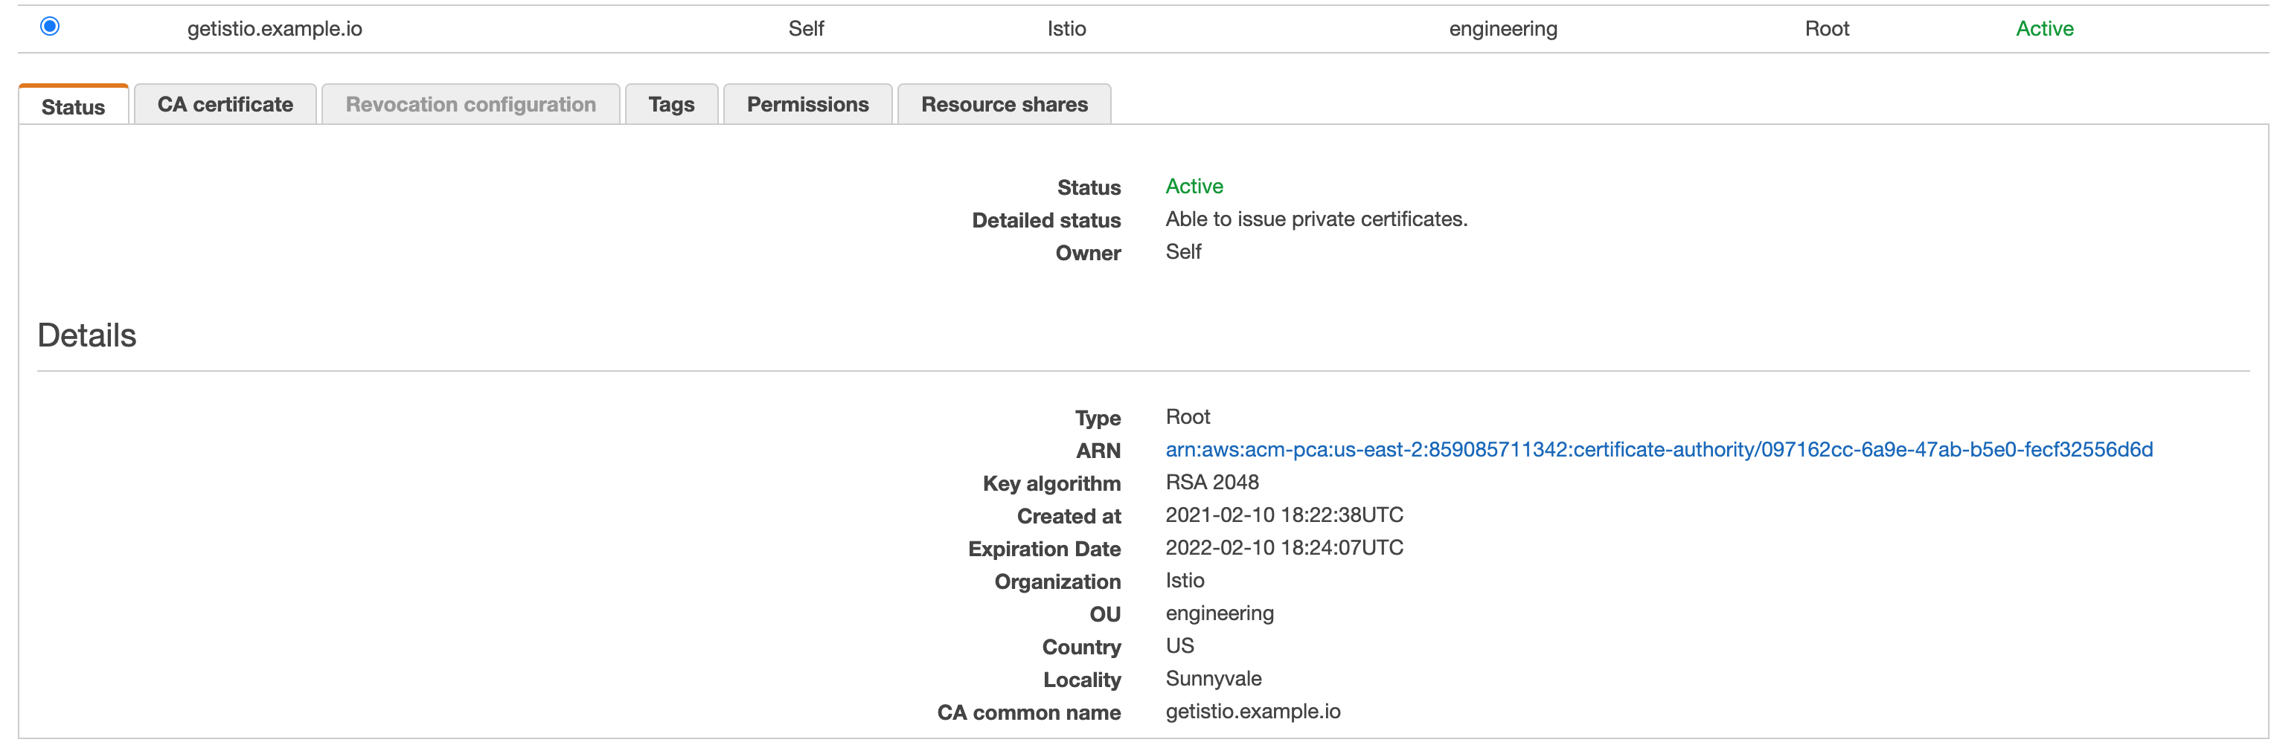
Task: Open the Permissions tab
Action: tap(808, 104)
